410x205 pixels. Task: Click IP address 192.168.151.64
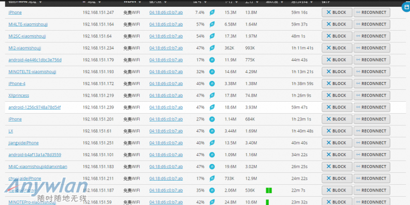coord(97,36)
